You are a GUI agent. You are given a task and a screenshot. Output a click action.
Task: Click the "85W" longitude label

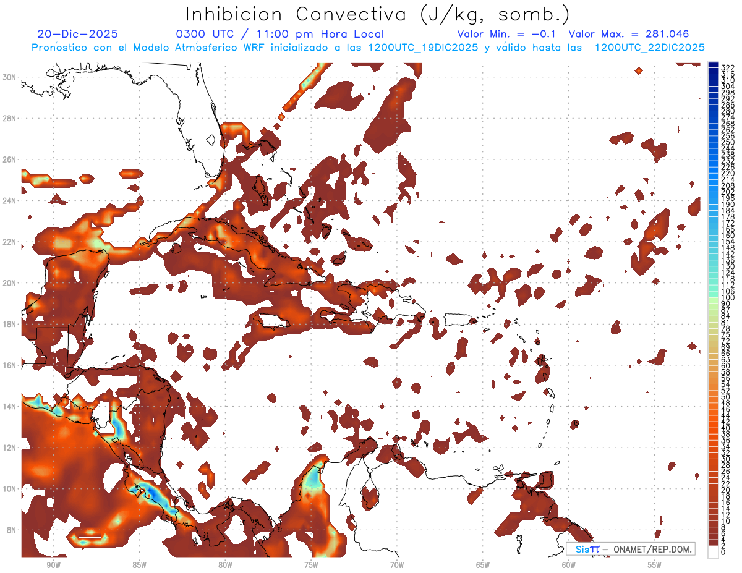[x=139, y=565]
